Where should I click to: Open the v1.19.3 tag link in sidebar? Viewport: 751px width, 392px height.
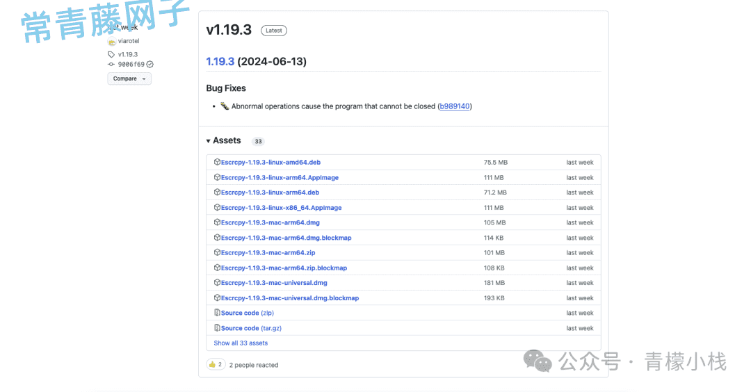point(128,55)
